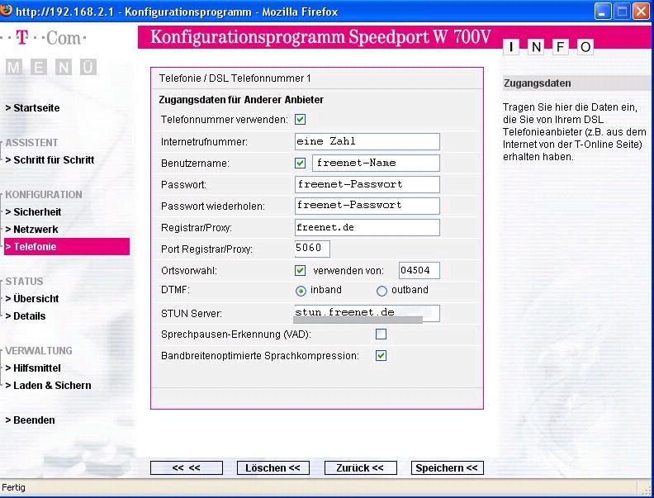Click the Speichern button
This screenshot has height=498, width=654.
point(447,468)
